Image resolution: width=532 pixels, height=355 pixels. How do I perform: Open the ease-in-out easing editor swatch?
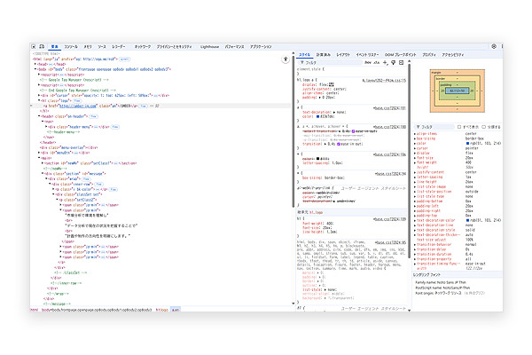pyautogui.click(x=339, y=144)
